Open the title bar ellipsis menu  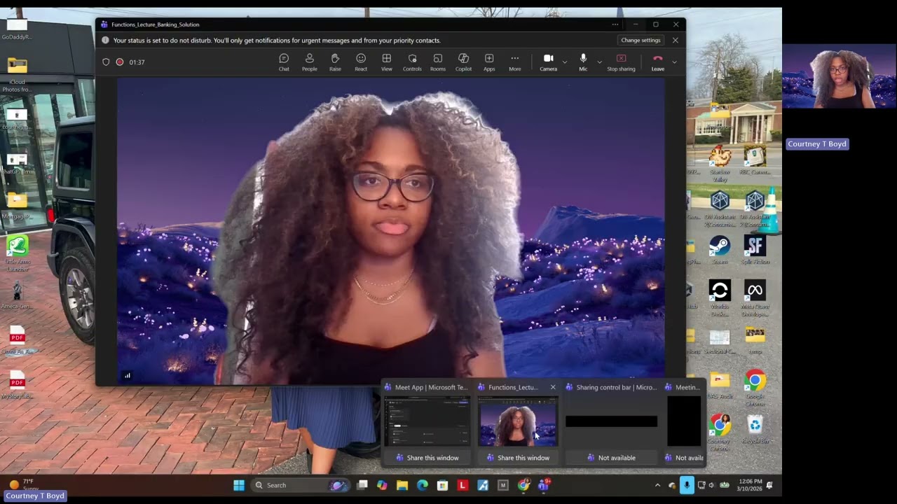pyautogui.click(x=615, y=24)
